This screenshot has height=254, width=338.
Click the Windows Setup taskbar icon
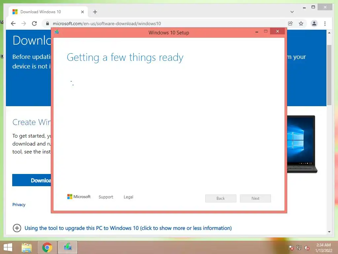(x=68, y=247)
